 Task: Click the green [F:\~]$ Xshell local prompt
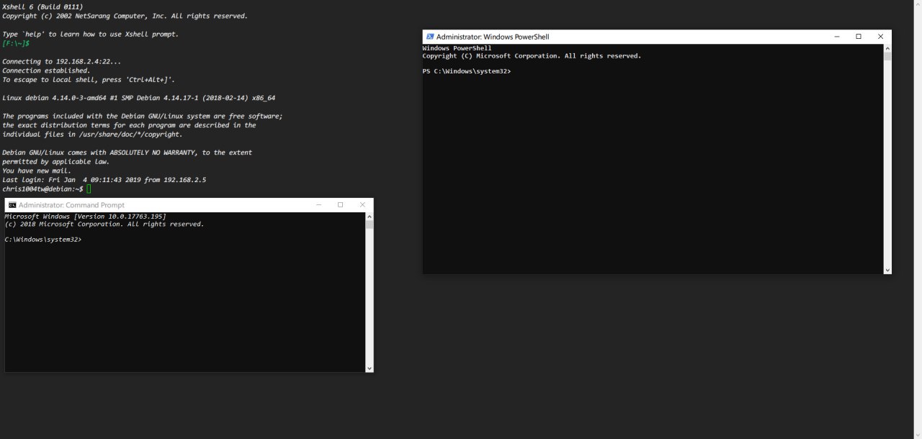point(16,44)
